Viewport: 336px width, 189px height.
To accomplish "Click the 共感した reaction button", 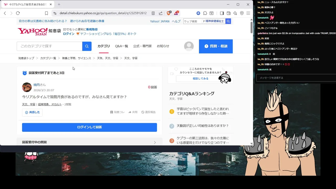I will tap(32, 112).
